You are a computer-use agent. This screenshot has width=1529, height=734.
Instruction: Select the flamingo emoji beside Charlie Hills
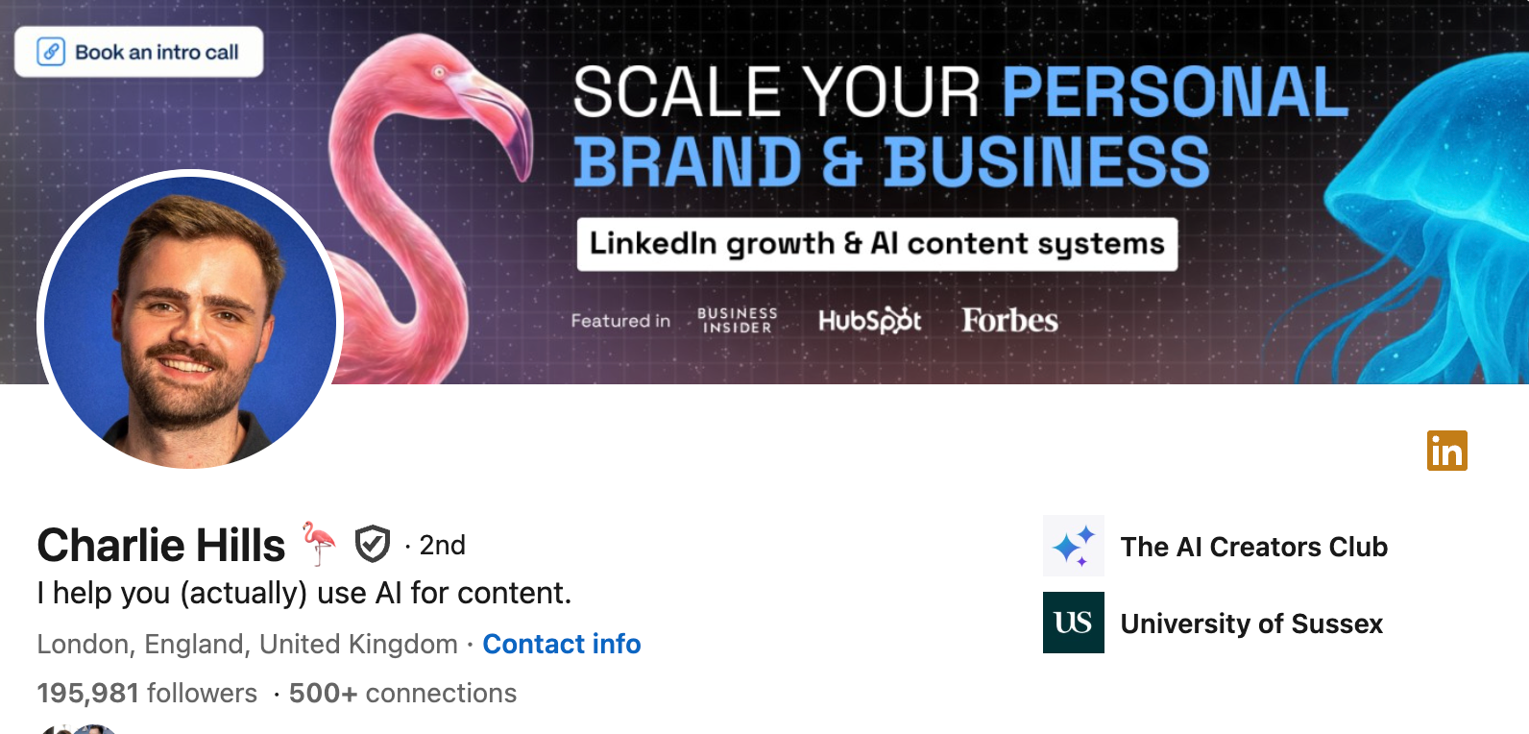pos(320,544)
